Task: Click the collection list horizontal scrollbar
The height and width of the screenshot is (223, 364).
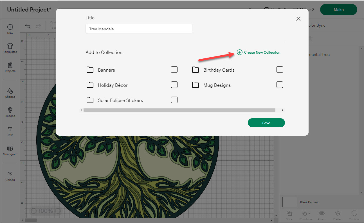Action: click(179, 110)
